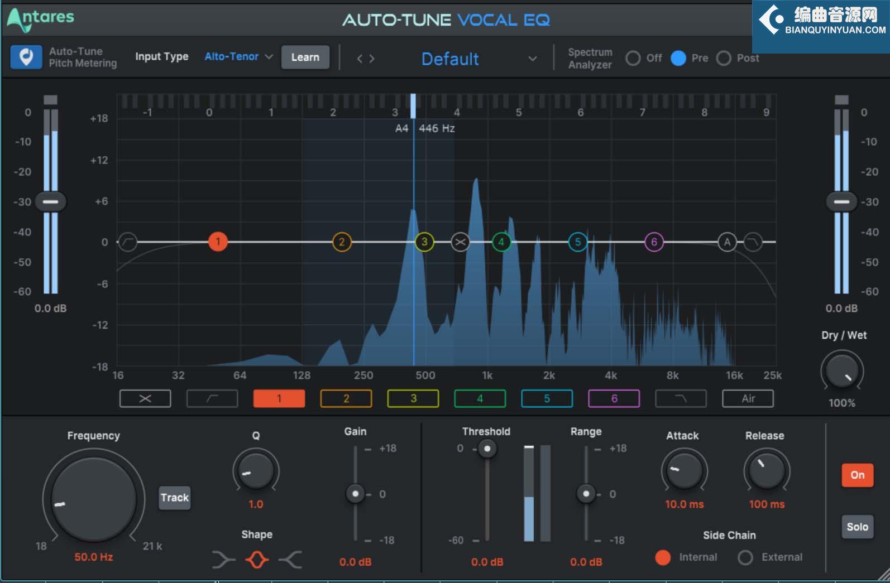Choose the low shelf shape icon
Image resolution: width=890 pixels, height=583 pixels.
pyautogui.click(x=223, y=559)
